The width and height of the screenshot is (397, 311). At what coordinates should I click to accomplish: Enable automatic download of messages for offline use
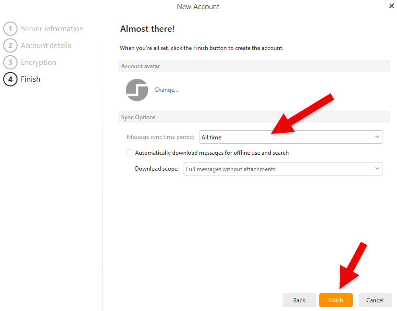point(130,153)
